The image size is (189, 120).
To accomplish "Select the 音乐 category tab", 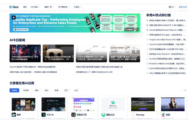I will tap(37, 90).
